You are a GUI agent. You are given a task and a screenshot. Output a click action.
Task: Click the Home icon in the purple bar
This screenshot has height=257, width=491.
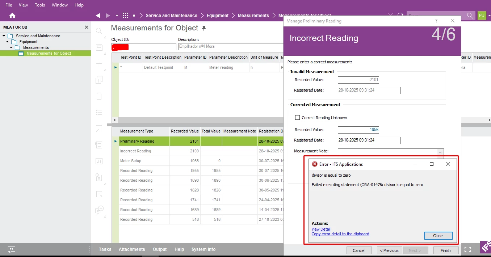(12, 16)
